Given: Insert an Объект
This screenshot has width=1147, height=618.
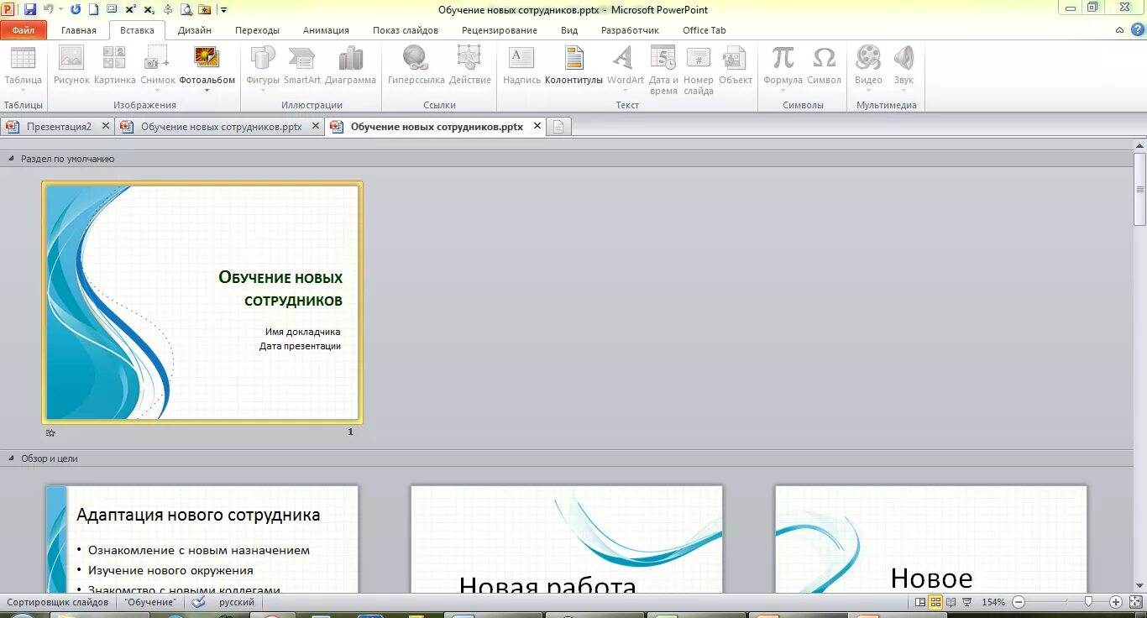Looking at the screenshot, I should tap(736, 65).
